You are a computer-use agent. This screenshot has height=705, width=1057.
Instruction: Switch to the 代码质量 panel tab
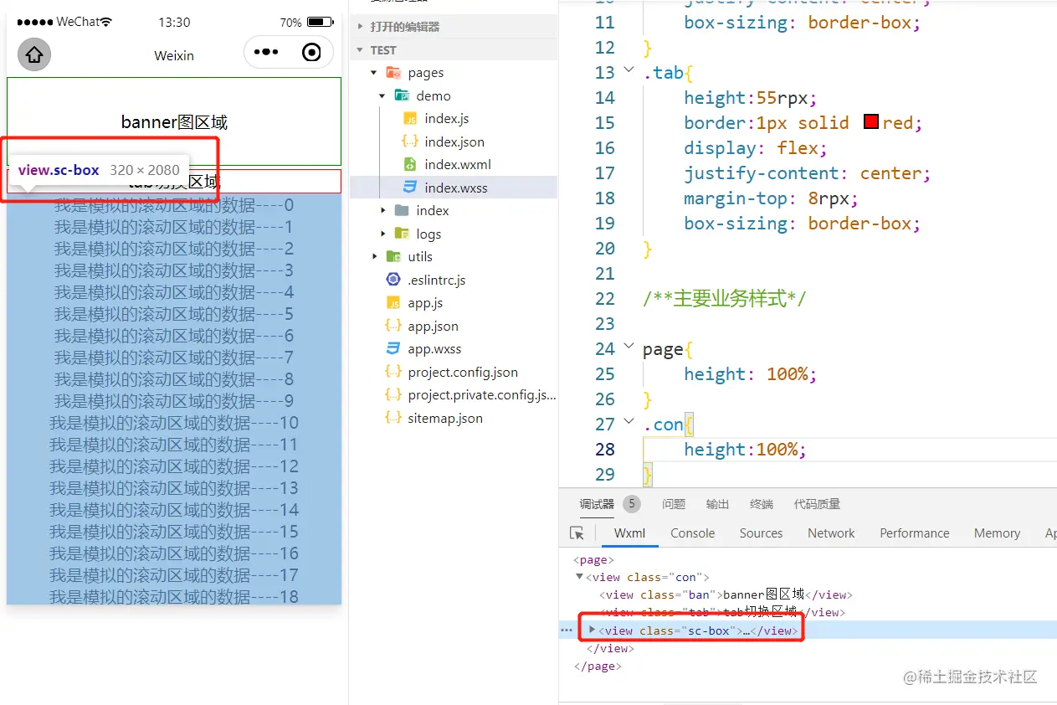(x=817, y=504)
